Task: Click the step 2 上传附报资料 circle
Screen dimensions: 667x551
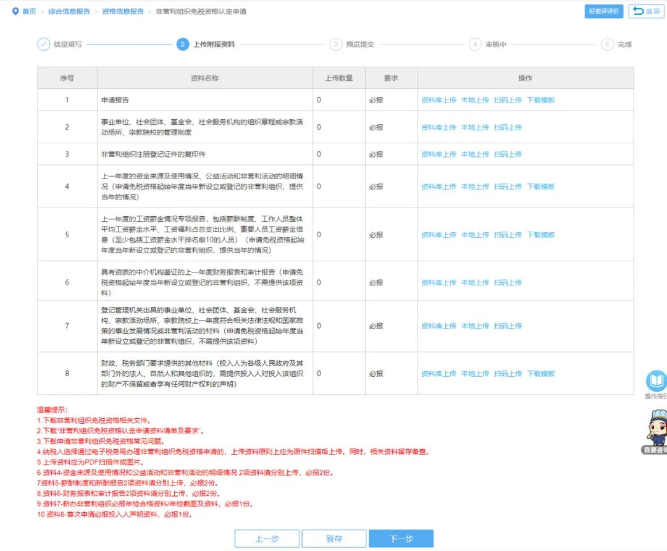Action: point(182,44)
